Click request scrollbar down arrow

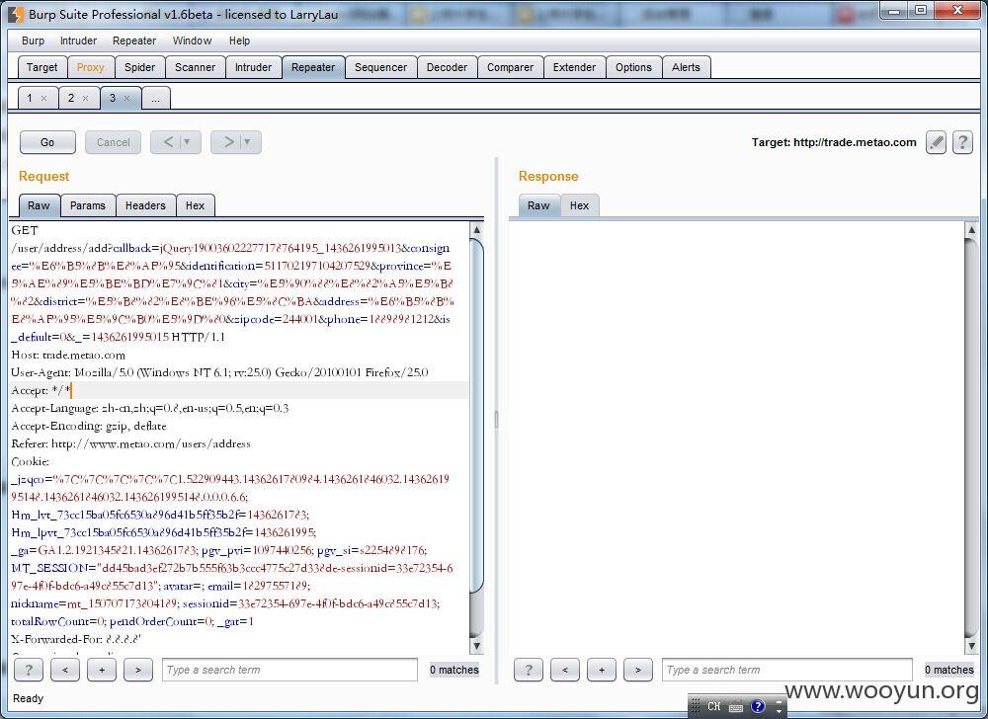click(477, 645)
